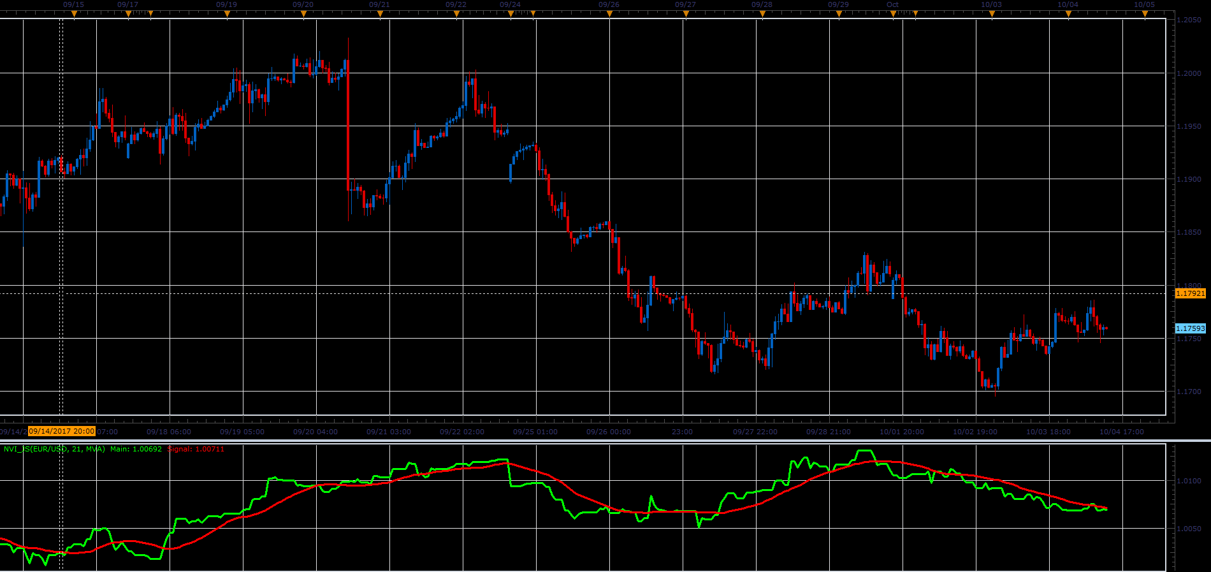Click the orange day marker under 09/29
This screenshot has height=572, width=1211.
tap(839, 13)
